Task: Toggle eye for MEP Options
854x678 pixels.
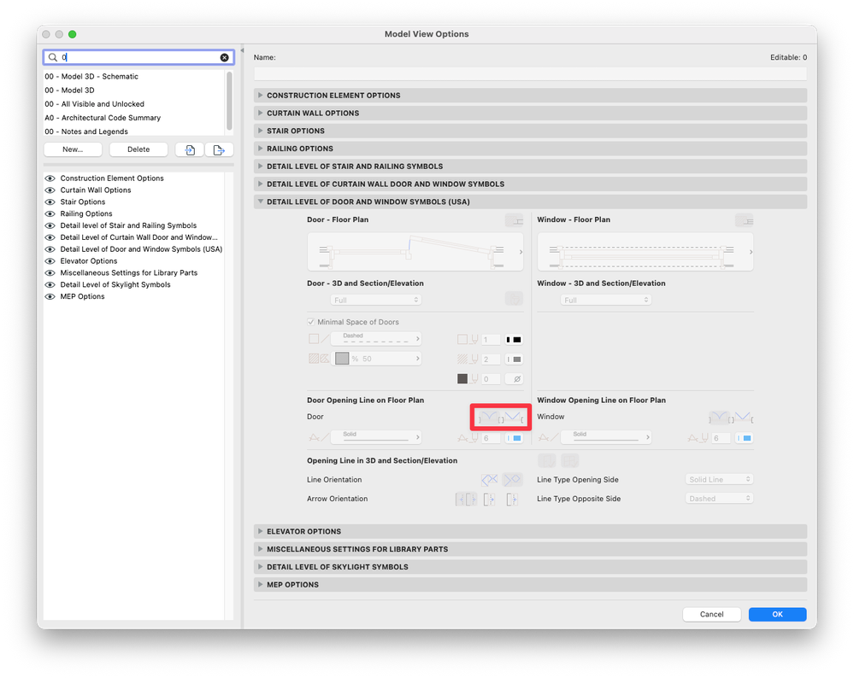Action: tap(50, 296)
